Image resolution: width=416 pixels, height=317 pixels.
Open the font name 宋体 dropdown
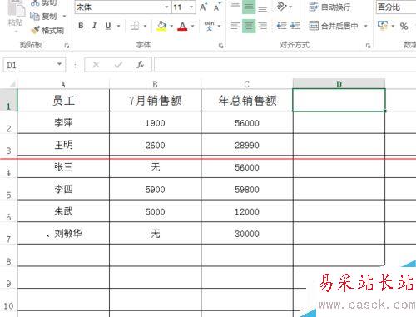tap(166, 7)
